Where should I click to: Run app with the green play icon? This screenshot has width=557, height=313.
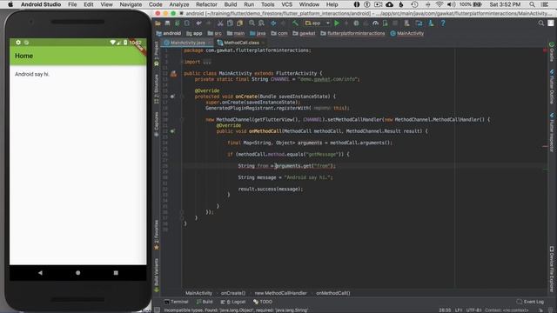tap(337, 23)
